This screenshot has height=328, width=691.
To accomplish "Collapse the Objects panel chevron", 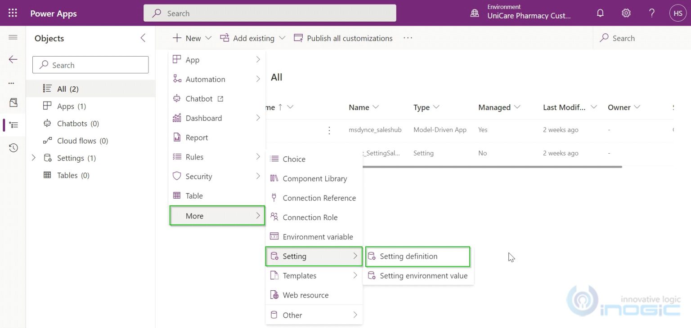I will pos(143,38).
